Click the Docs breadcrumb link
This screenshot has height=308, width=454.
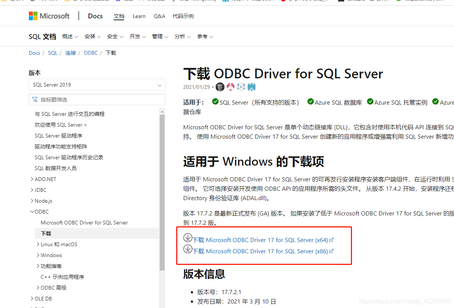(x=34, y=53)
